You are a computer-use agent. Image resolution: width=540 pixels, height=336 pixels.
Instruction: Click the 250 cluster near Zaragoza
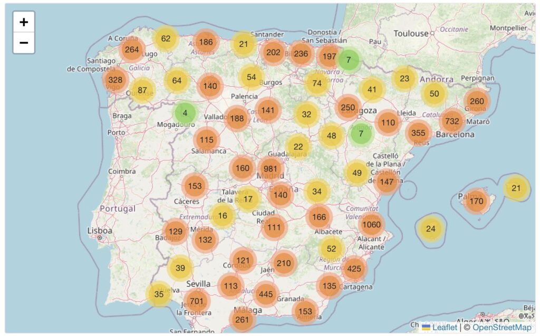pyautogui.click(x=348, y=107)
